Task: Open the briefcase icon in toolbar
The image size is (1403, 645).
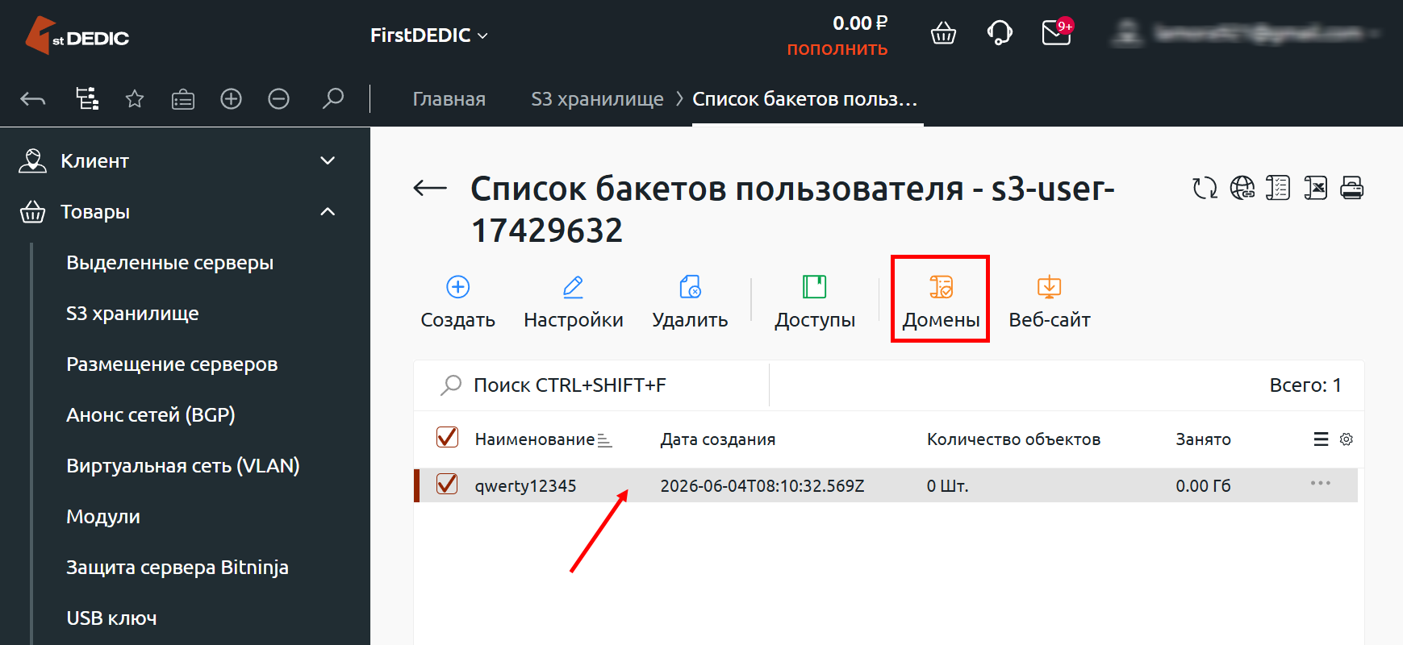Action: [183, 99]
